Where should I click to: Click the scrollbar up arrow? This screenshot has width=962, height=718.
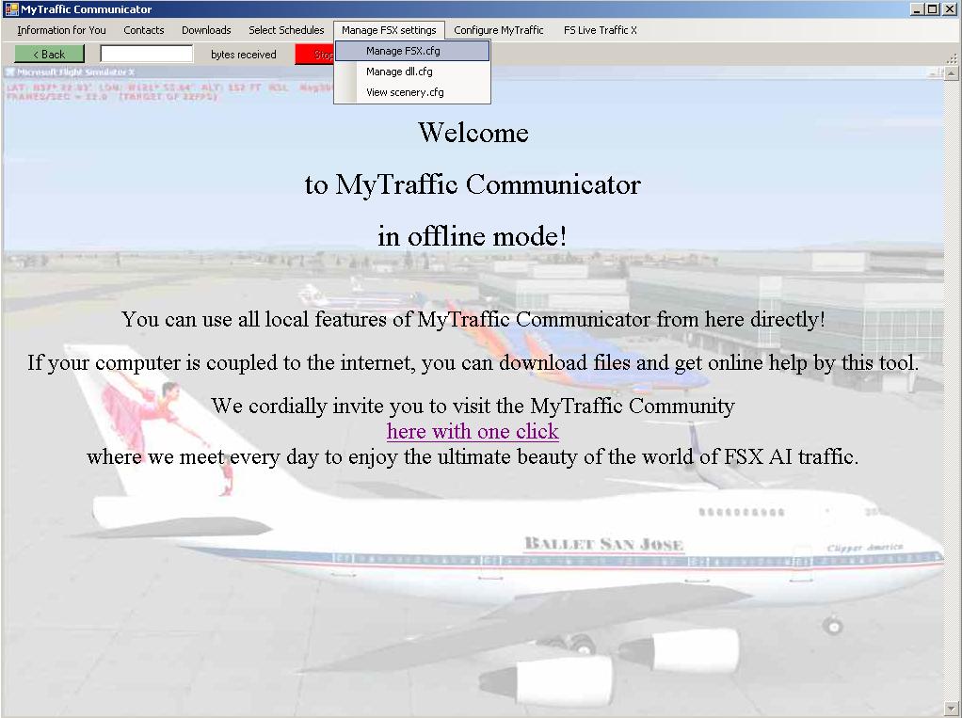(952, 73)
